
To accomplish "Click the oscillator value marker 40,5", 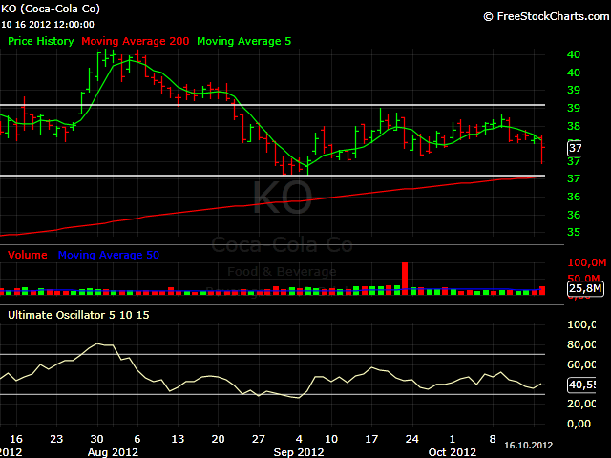I will pyautogui.click(x=581, y=385).
